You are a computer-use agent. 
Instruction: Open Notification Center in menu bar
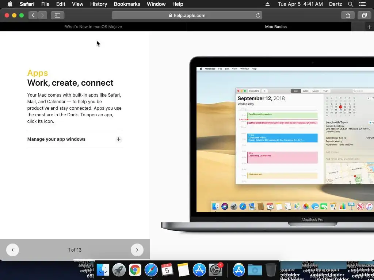tap(362, 4)
